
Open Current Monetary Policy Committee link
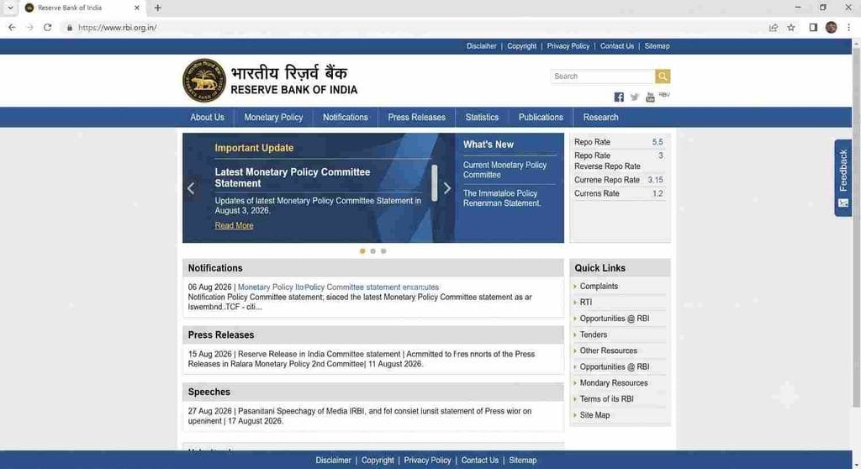coord(504,170)
